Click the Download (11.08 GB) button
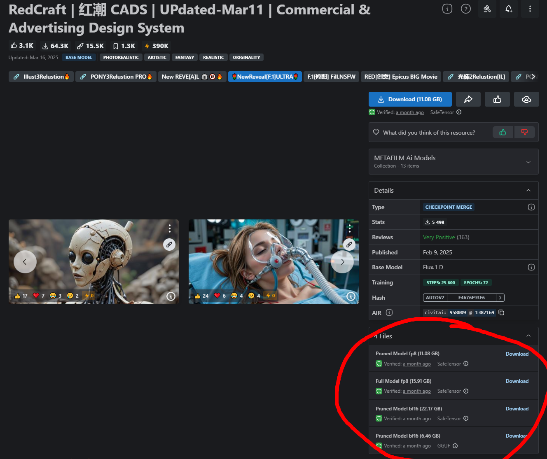The height and width of the screenshot is (459, 547). (x=410, y=99)
